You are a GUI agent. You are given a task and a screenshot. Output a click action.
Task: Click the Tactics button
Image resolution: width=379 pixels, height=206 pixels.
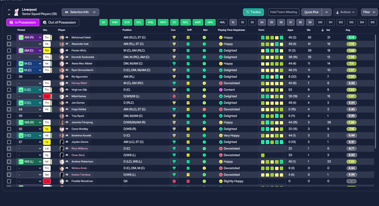pos(253,12)
